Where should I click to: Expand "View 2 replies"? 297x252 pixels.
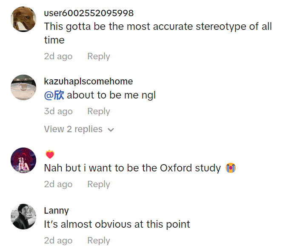point(73,129)
